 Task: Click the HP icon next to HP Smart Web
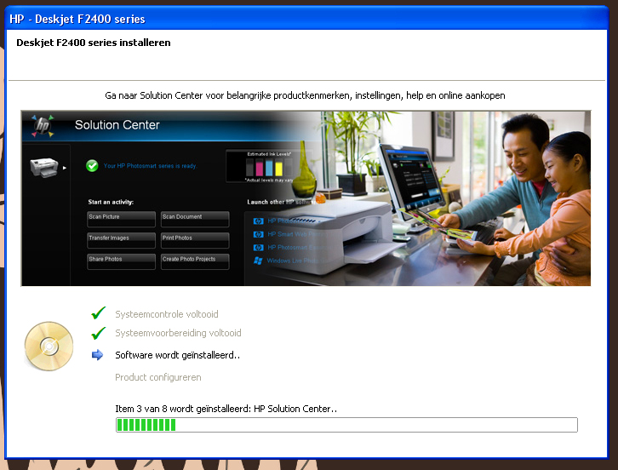[259, 233]
